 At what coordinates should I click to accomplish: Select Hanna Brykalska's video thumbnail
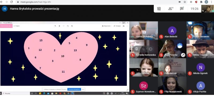pos(144,30)
